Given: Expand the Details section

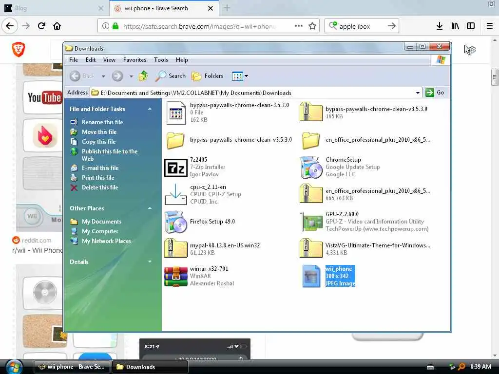Looking at the screenshot, I should [150, 262].
